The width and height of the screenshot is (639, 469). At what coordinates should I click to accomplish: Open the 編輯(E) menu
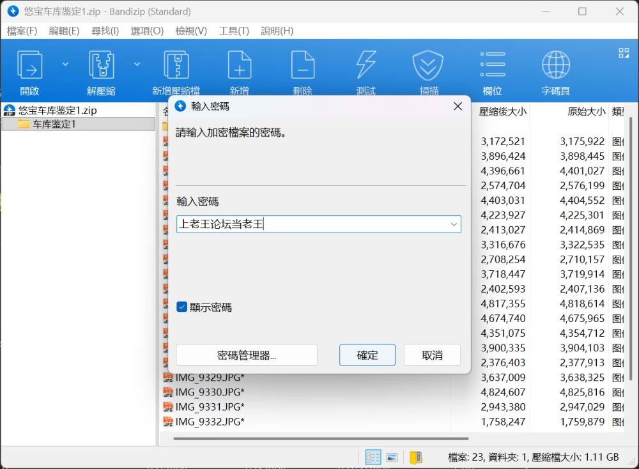point(64,31)
